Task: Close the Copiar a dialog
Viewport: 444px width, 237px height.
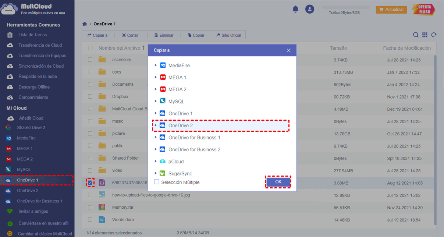Action: click(289, 50)
